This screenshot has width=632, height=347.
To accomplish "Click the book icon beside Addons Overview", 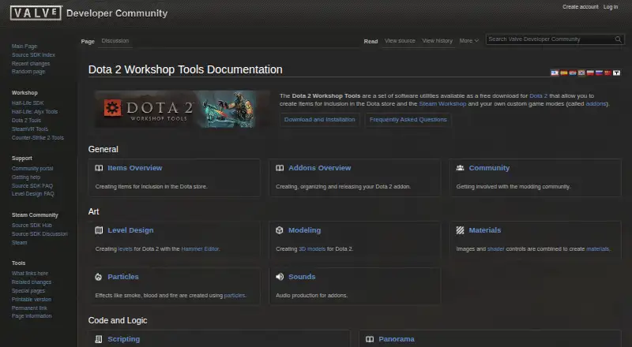I will 280,168.
